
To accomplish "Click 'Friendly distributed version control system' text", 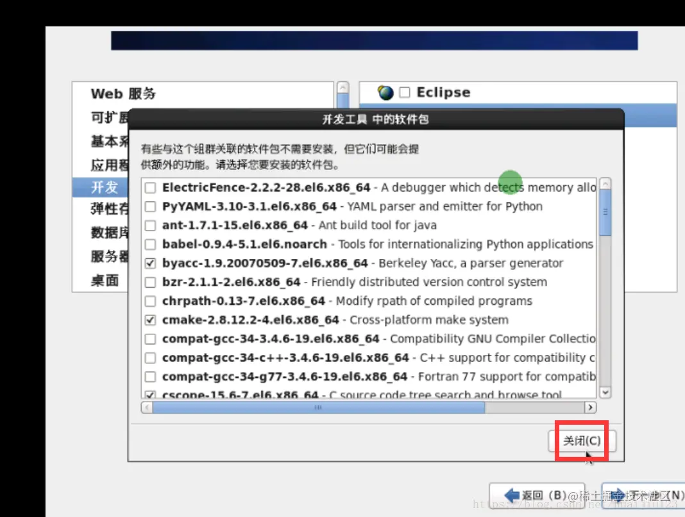I will tap(428, 283).
